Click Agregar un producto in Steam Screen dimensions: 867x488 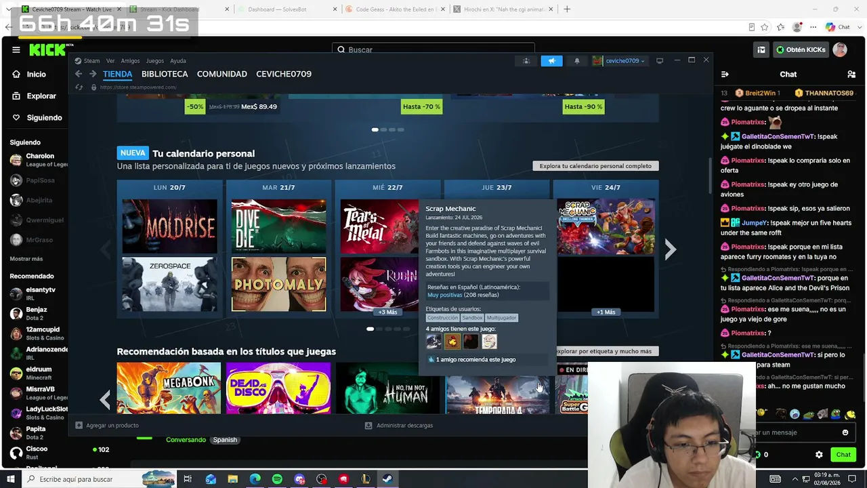point(107,426)
